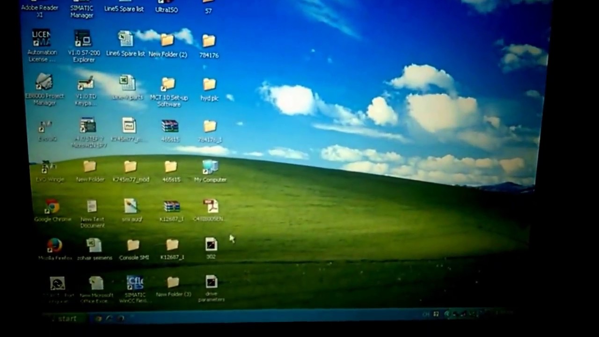This screenshot has width=599, height=337.
Task: Open the Adobe Reader XI shortcut
Action: click(40, 9)
